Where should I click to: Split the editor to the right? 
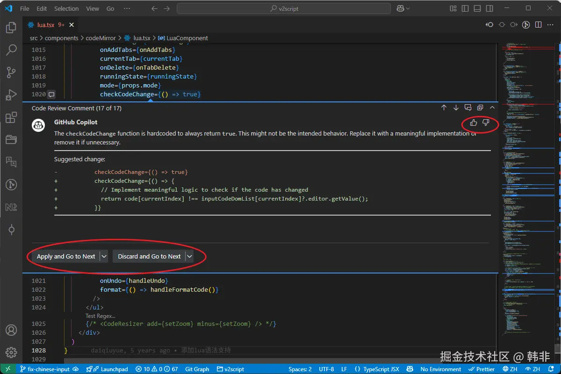click(538, 25)
